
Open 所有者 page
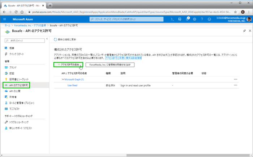tap(13, 97)
